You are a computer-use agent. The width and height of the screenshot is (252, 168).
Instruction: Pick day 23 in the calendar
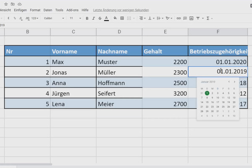coord(212,107)
